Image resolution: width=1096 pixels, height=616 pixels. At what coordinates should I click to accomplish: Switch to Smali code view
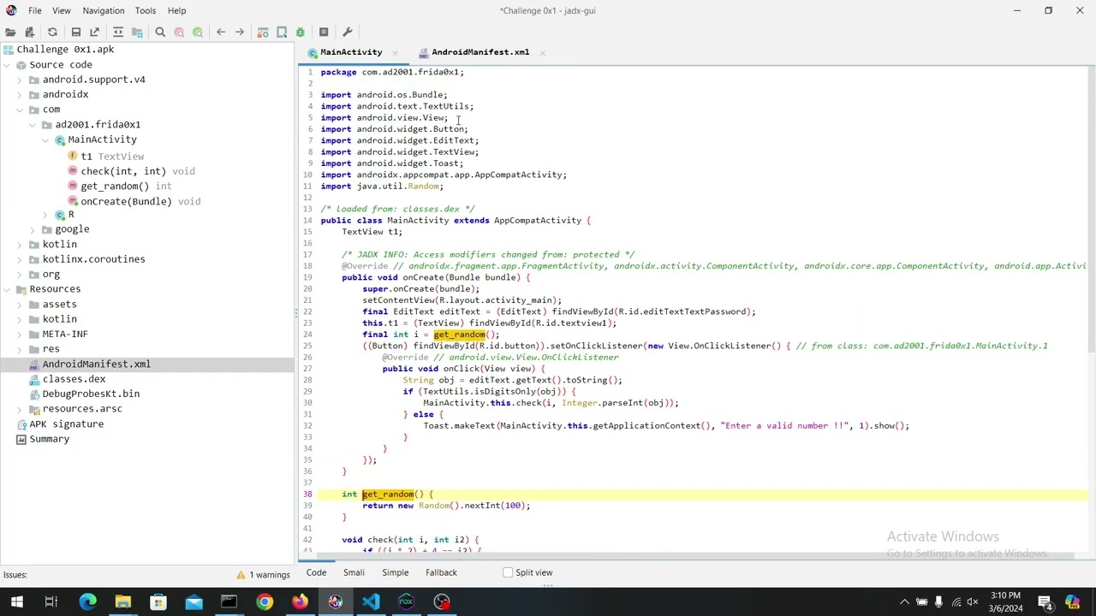[x=354, y=572]
